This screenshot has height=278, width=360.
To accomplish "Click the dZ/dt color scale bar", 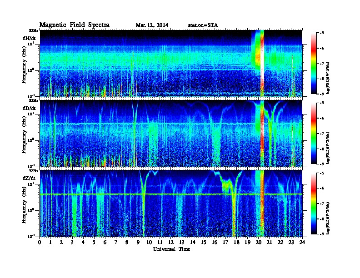I will point(313,204).
